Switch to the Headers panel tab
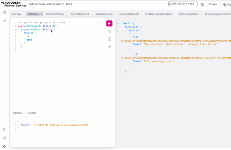 32,113
